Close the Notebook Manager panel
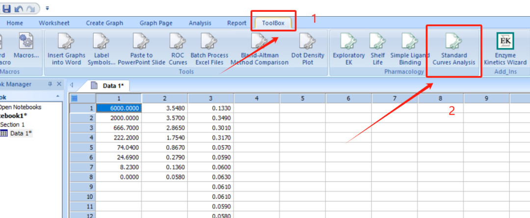 click(59, 84)
